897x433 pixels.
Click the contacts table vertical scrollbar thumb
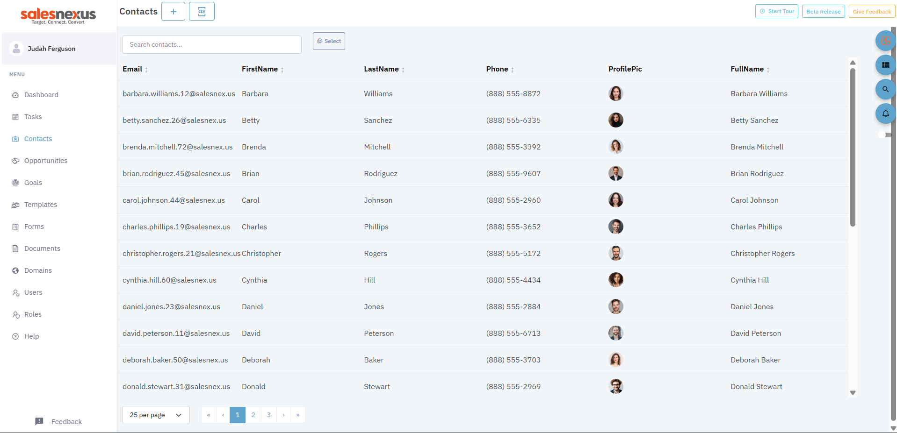pos(853,147)
